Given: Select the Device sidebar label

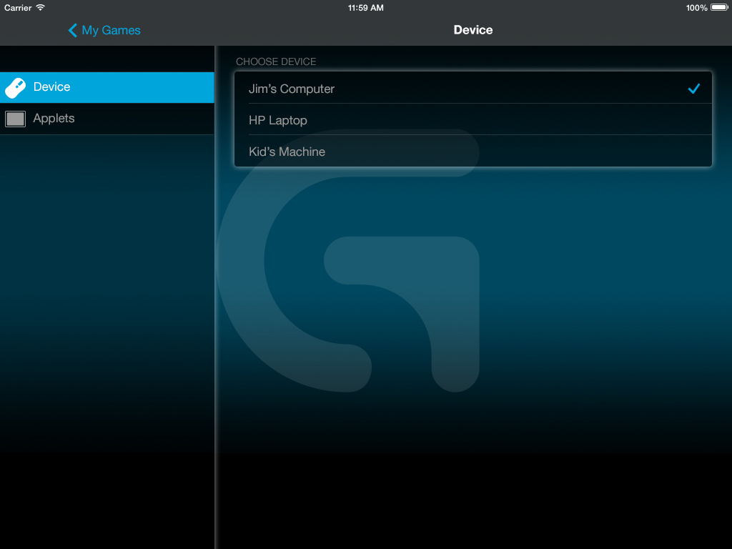Looking at the screenshot, I should (x=51, y=87).
